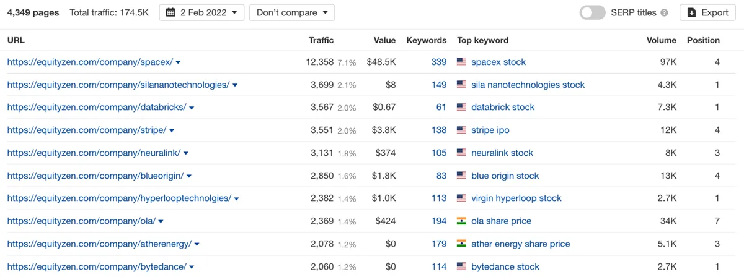Click the US flag beside virgin hyperloop stock
This screenshot has height=277, width=744.
click(x=461, y=198)
